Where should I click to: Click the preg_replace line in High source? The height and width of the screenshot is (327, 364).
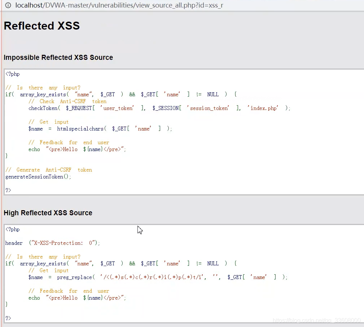tap(158, 277)
